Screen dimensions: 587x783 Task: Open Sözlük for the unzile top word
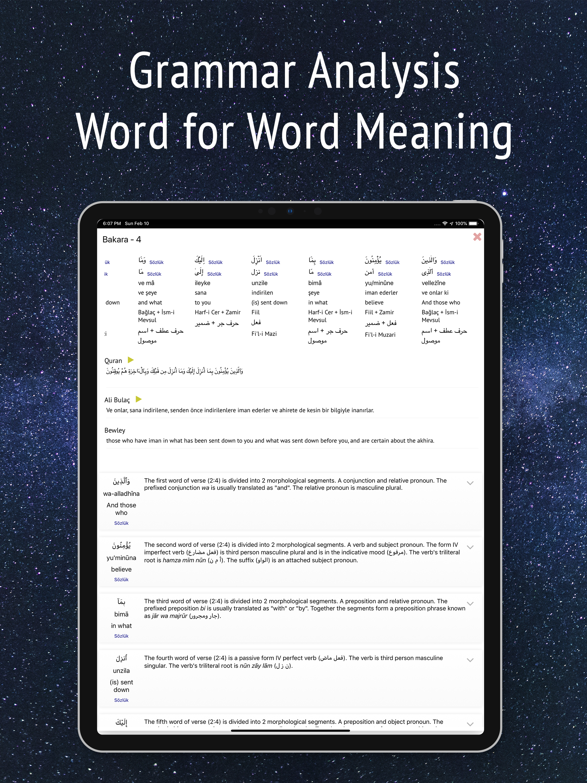pyautogui.click(x=273, y=262)
